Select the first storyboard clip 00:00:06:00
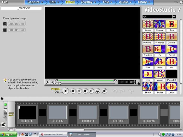 pyautogui.click(x=27, y=112)
